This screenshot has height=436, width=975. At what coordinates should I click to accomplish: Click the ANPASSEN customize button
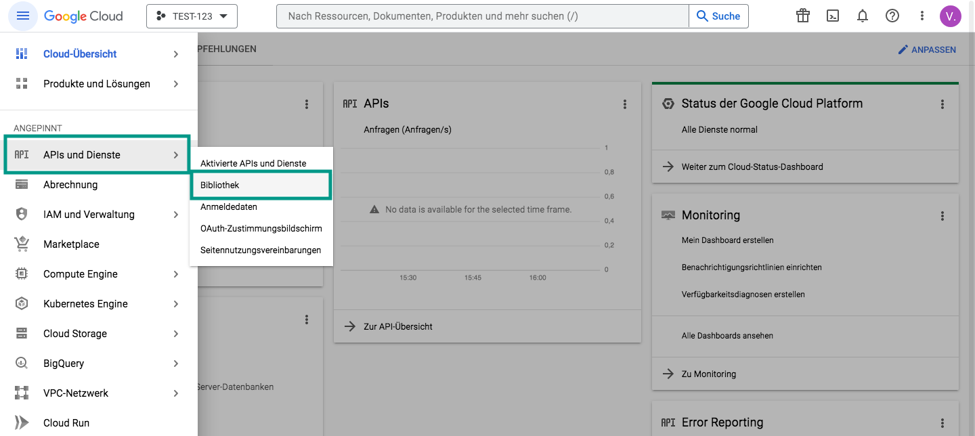pos(927,49)
